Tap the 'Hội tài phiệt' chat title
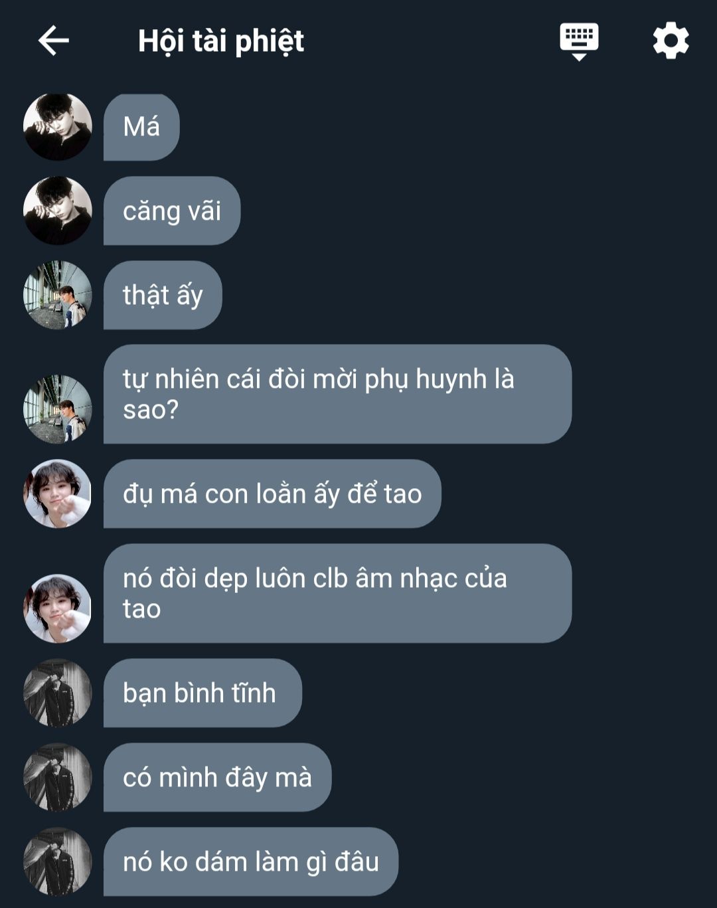 [x=221, y=41]
